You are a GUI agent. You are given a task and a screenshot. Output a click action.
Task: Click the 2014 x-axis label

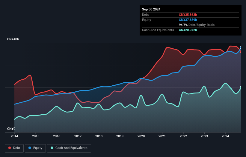point(14,136)
